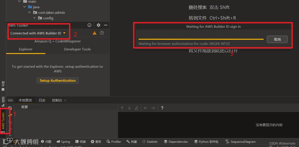The image size is (299, 147).
Task: Click the rollback icon in Git toolbar
Action: (10, 123)
